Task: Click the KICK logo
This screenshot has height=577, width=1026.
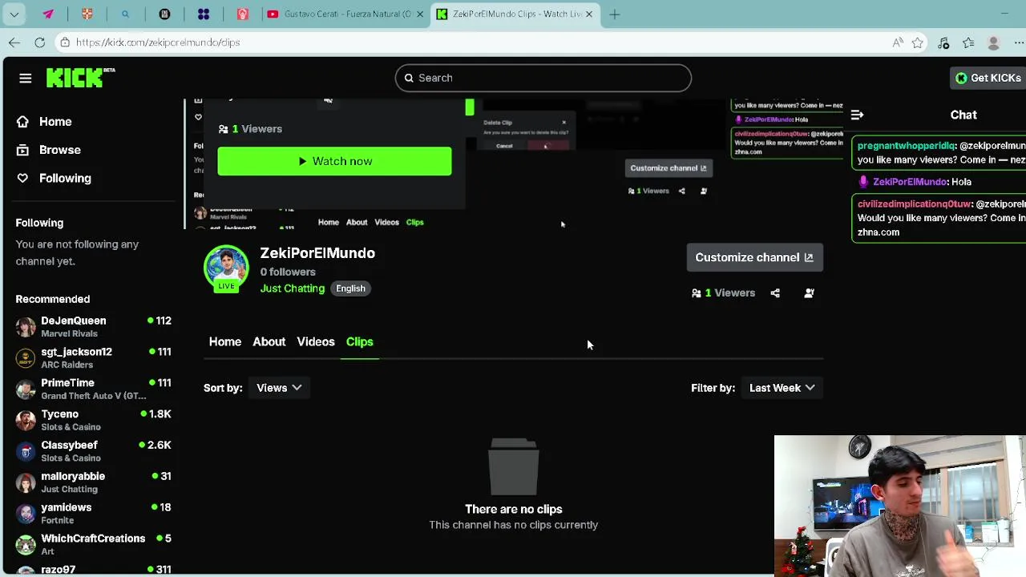Action: pyautogui.click(x=80, y=78)
